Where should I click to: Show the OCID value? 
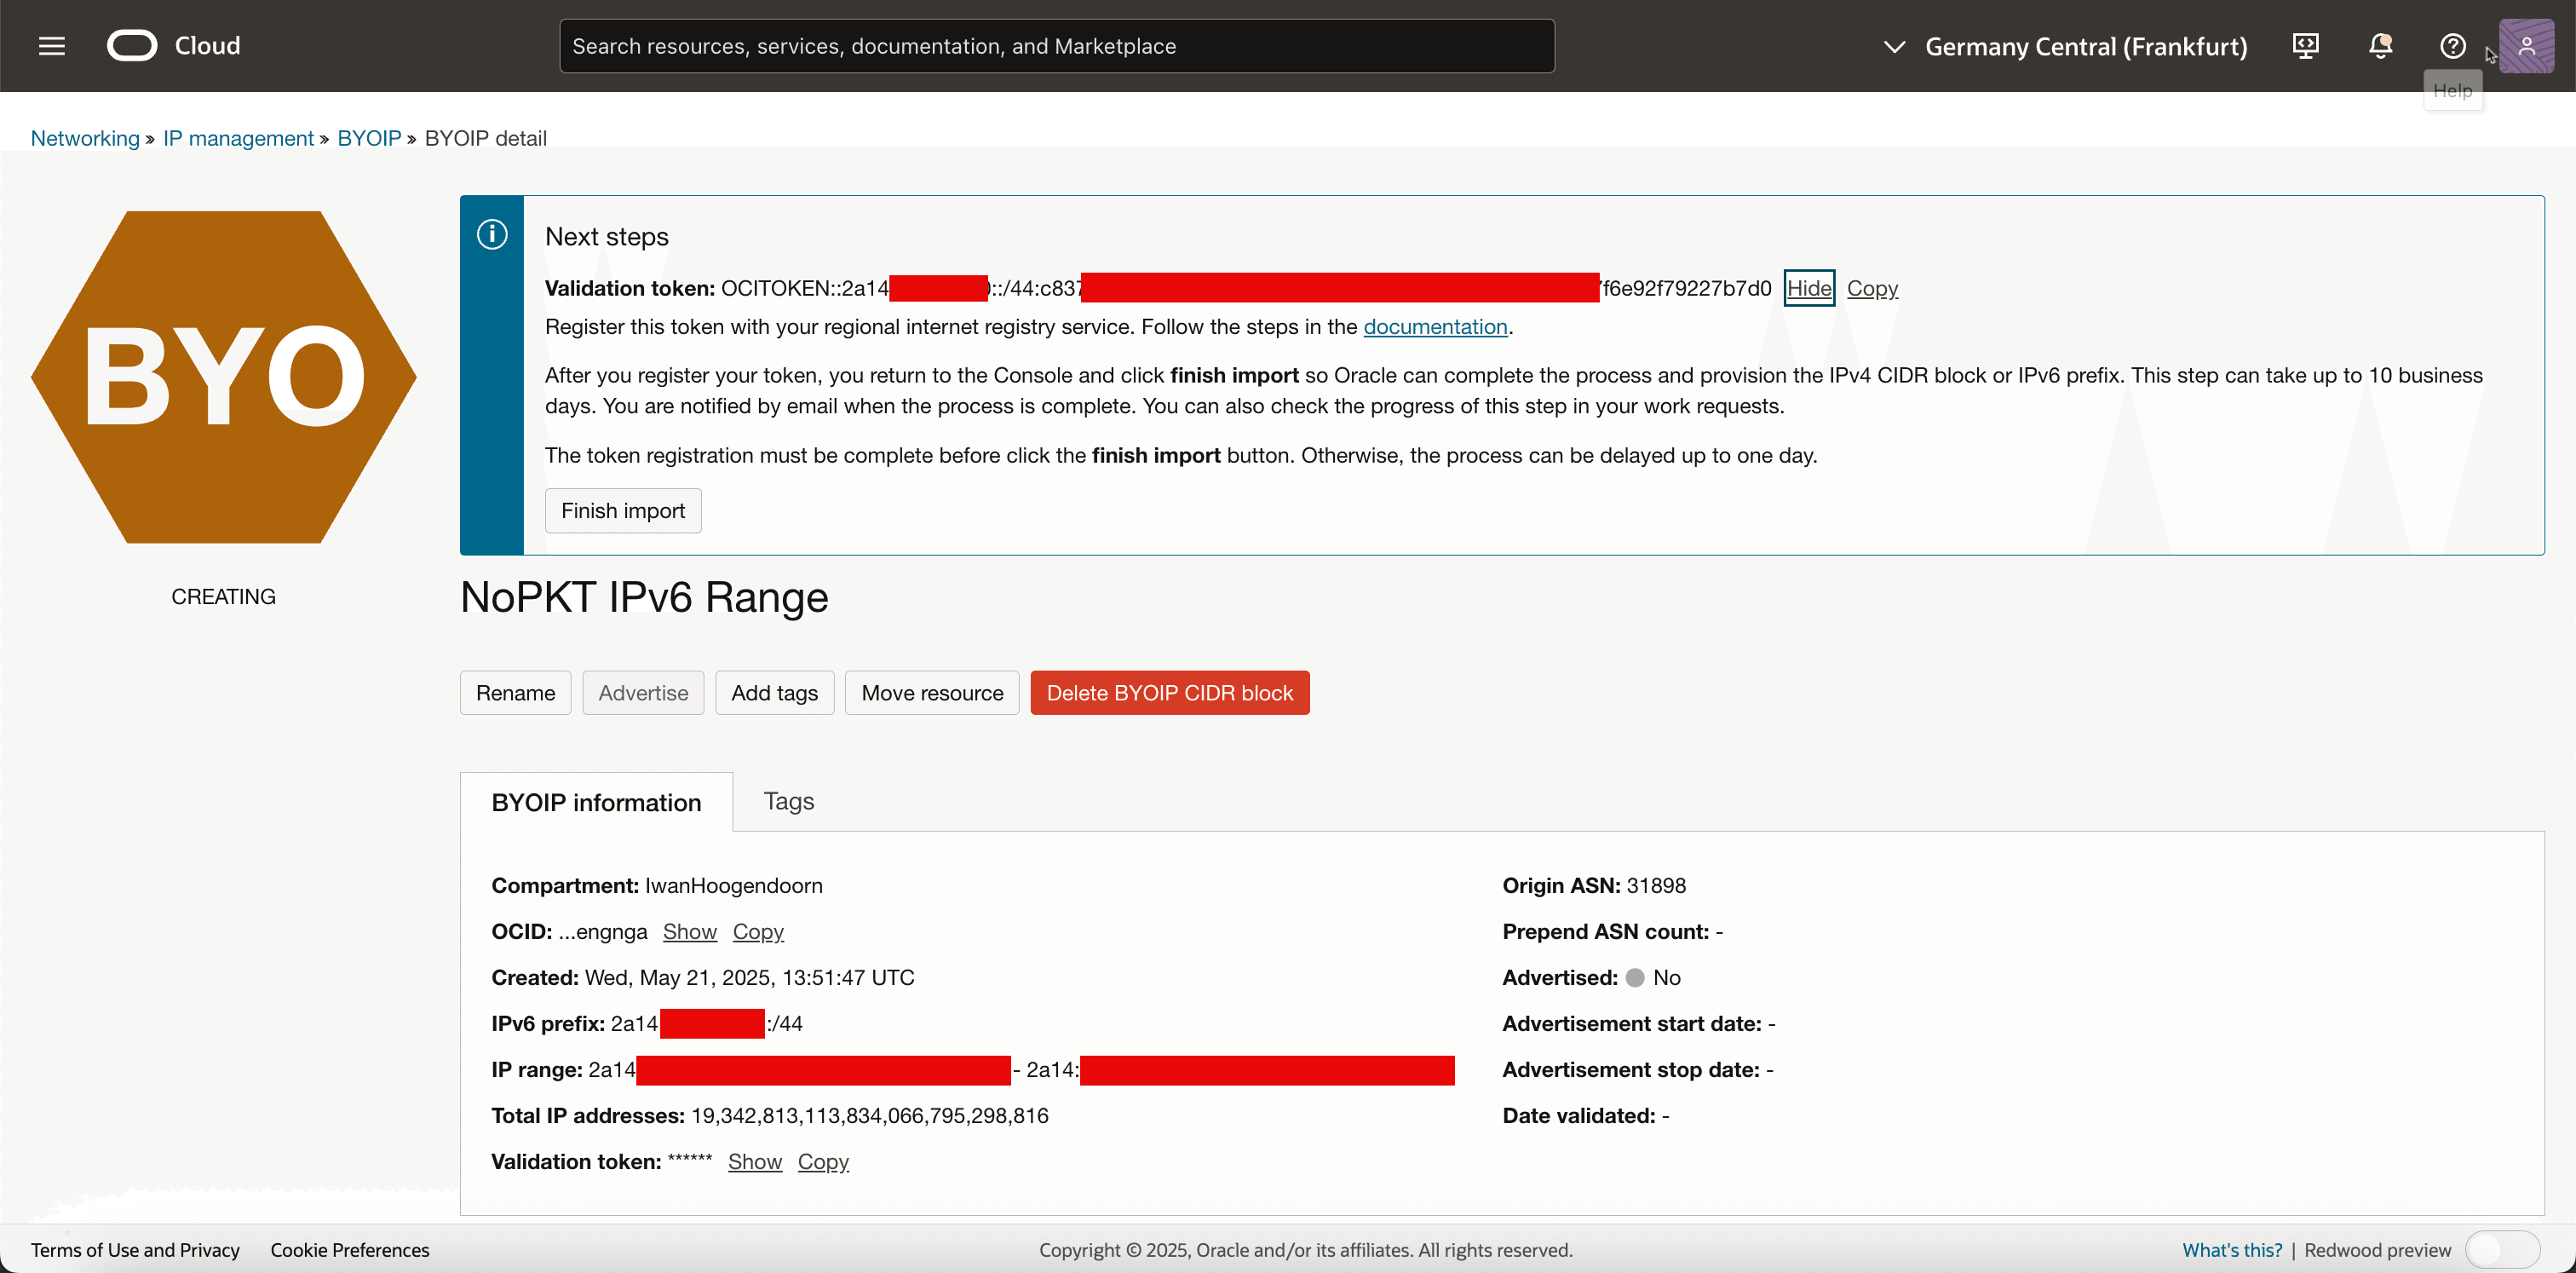click(689, 931)
